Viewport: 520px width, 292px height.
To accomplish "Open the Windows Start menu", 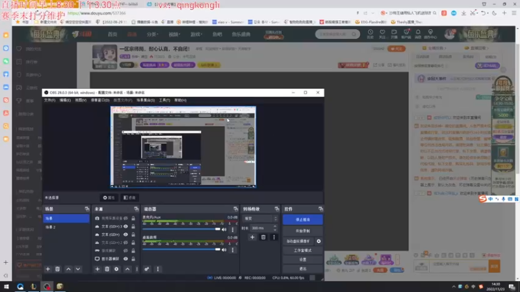I will coord(6,286).
